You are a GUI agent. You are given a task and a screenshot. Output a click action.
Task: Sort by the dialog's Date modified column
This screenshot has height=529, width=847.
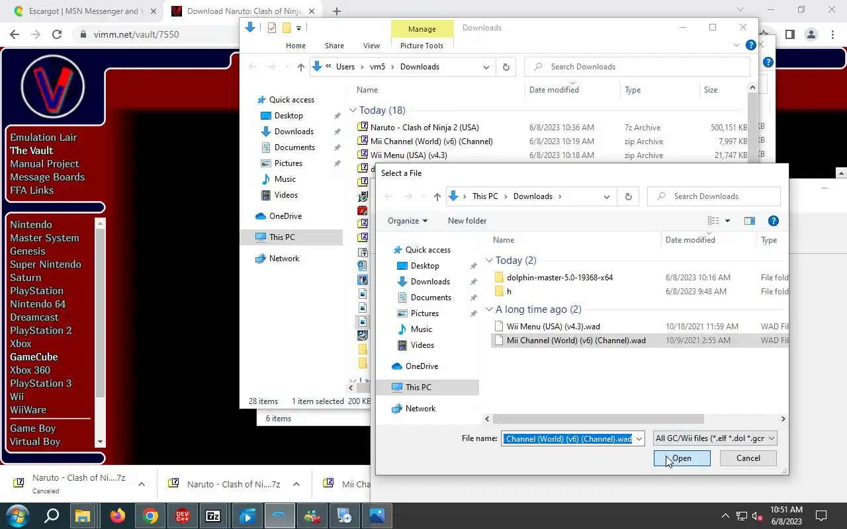point(690,240)
